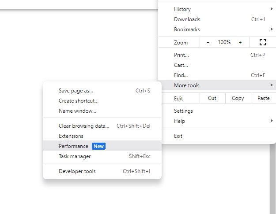Screen dimensions: 276x214
Task: Click the Copy button in Edit row
Action: click(238, 98)
